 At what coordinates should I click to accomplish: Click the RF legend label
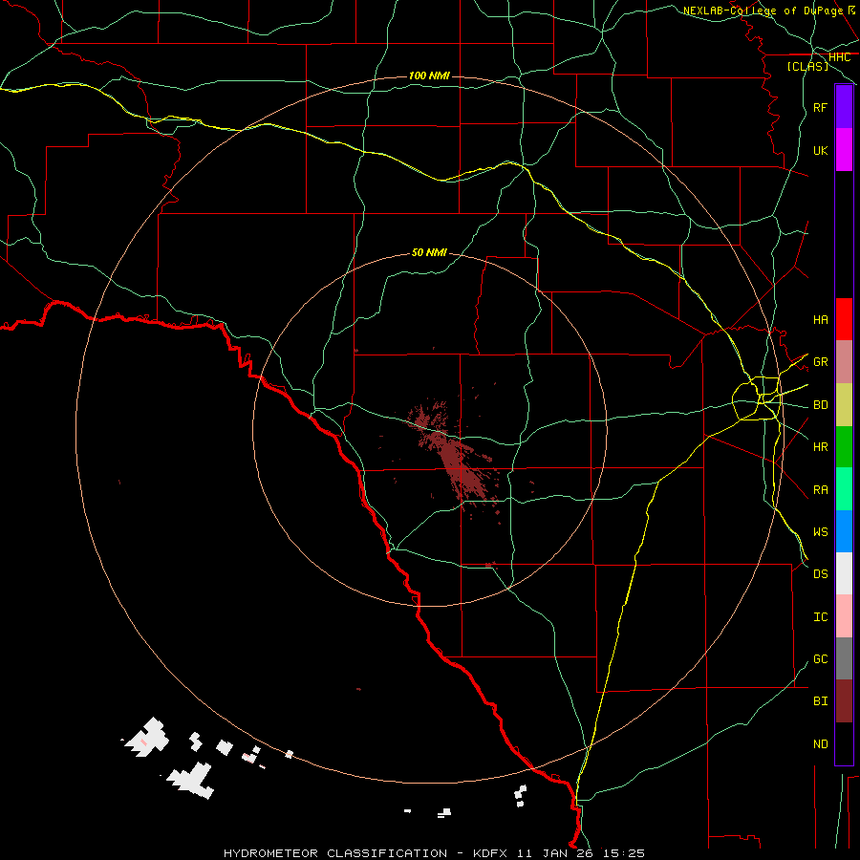(x=820, y=107)
